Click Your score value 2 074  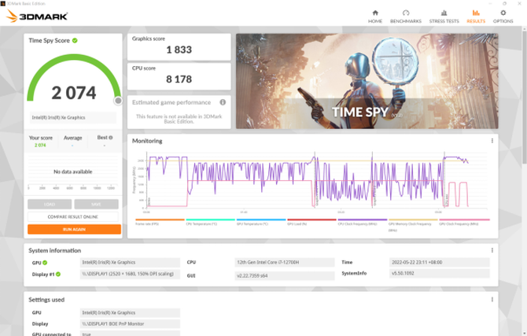[40, 146]
